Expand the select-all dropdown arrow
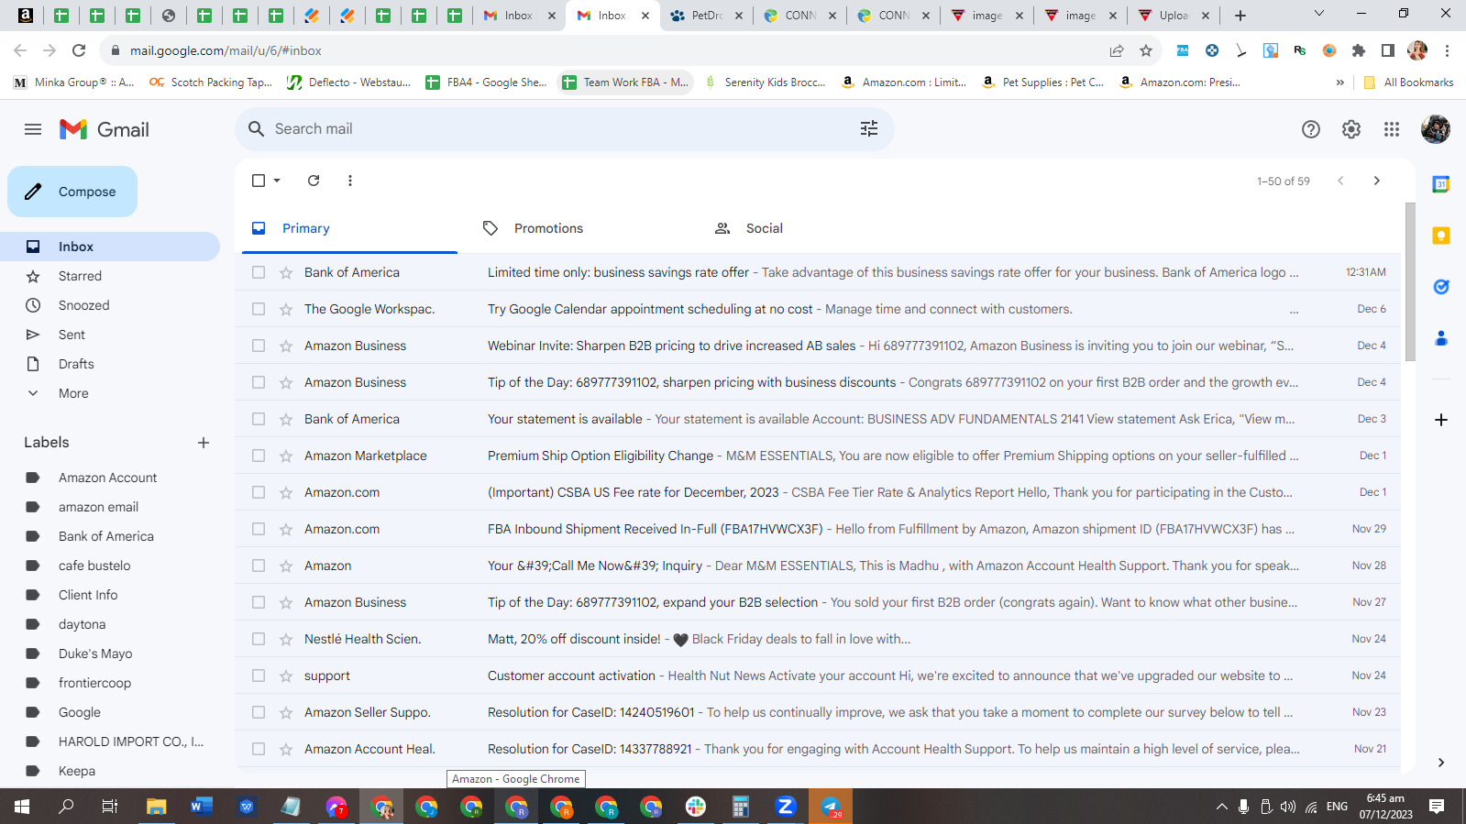 coord(277,181)
